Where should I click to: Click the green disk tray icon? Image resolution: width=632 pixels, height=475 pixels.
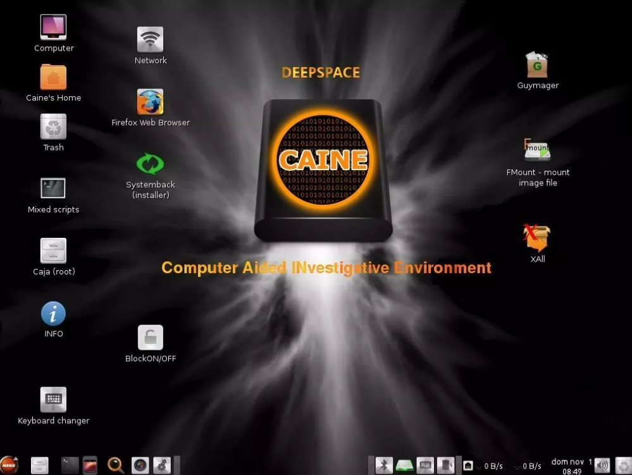[404, 466]
